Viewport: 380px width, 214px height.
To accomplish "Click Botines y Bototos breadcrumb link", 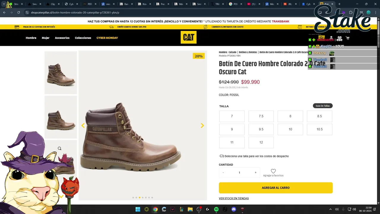I will (248, 52).
